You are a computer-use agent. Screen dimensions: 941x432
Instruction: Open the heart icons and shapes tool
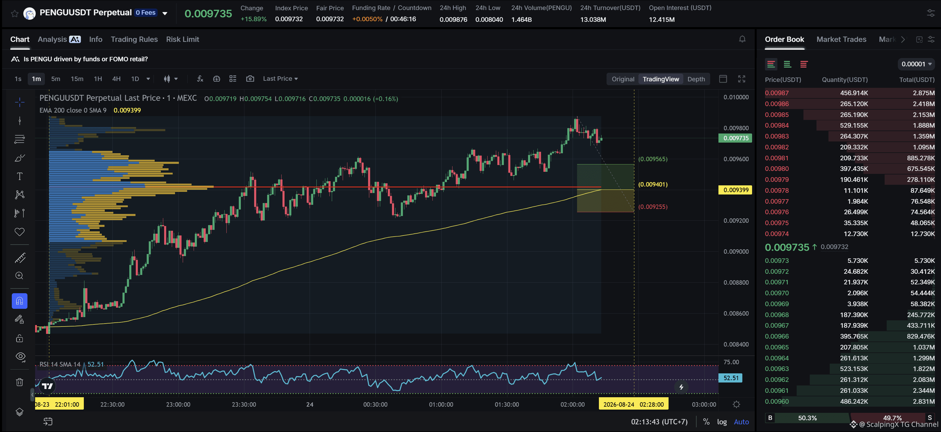pyautogui.click(x=20, y=232)
